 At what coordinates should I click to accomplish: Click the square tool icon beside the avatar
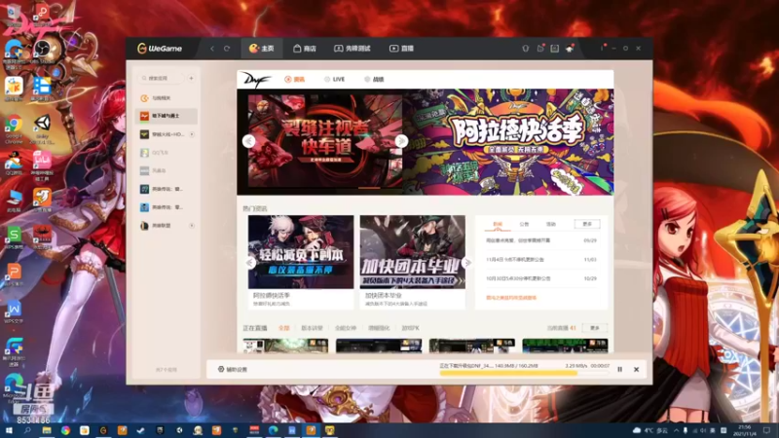click(555, 48)
